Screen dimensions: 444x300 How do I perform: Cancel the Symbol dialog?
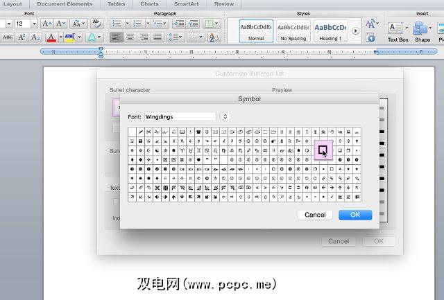(315, 215)
